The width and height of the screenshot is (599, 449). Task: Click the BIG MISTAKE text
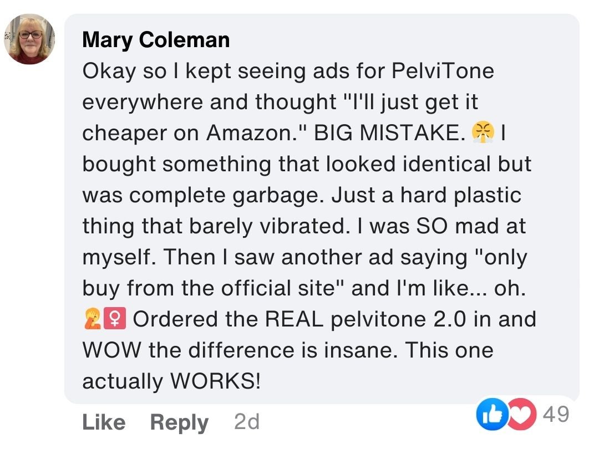(389, 134)
